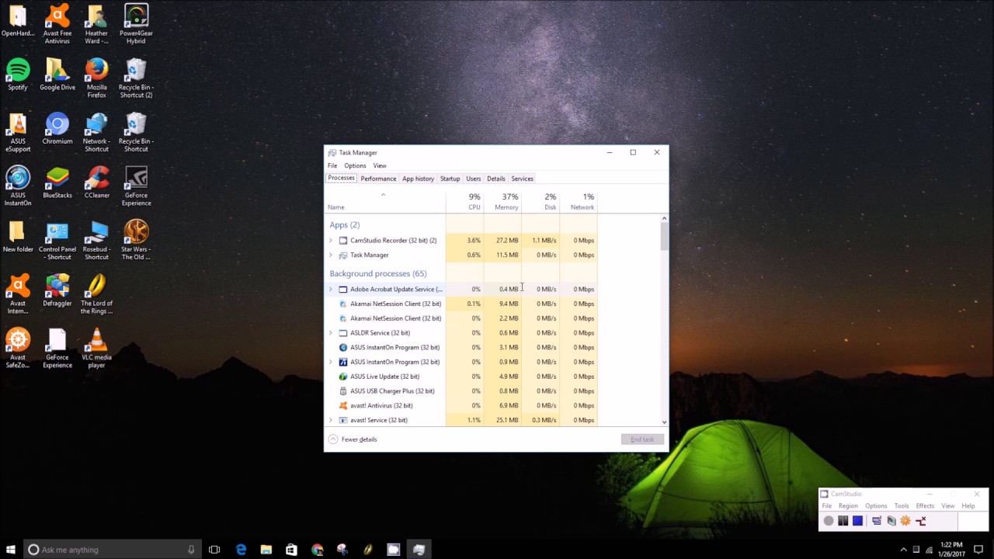994x559 pixels.
Task: Select the ASUS USB Charger Plus process
Action: coord(461,391)
